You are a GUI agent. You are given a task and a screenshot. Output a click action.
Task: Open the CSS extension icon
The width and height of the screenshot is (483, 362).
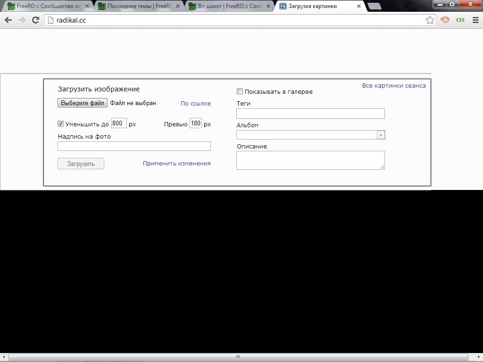pyautogui.click(x=460, y=20)
